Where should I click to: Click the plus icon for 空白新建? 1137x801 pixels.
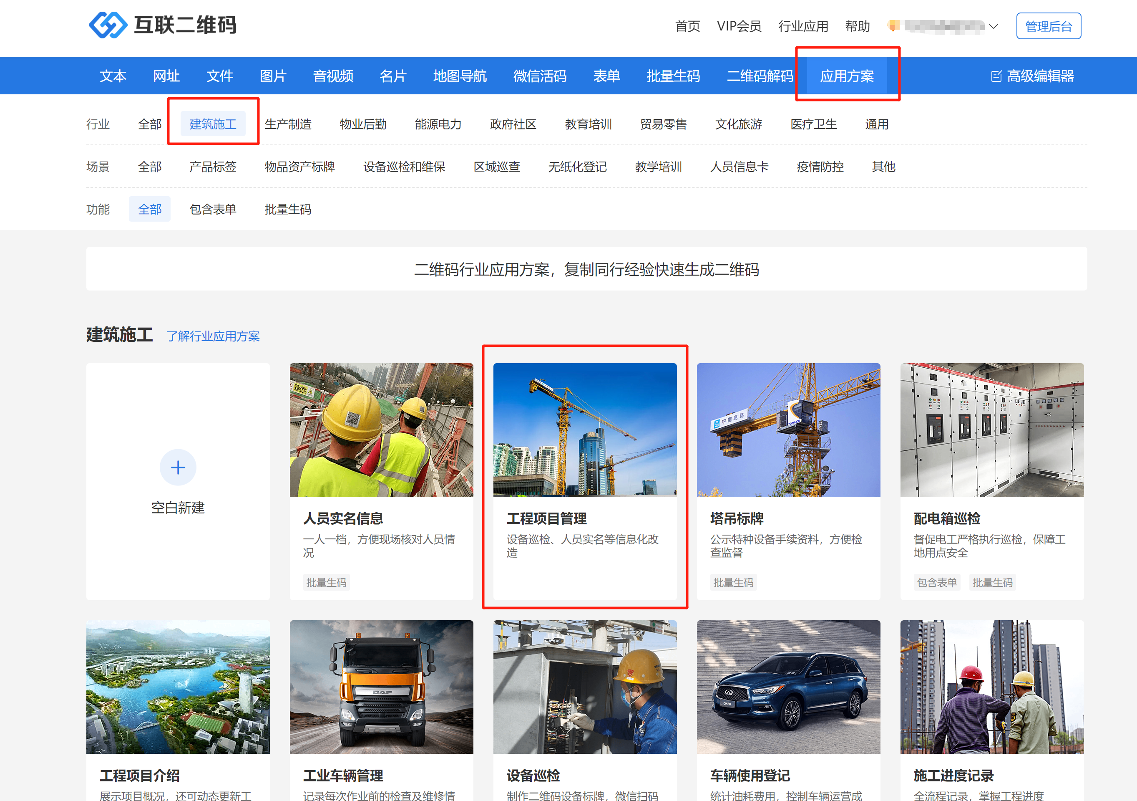(178, 467)
